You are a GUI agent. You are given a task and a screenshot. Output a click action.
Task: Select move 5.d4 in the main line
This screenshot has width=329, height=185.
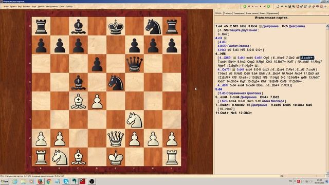coord(218,89)
